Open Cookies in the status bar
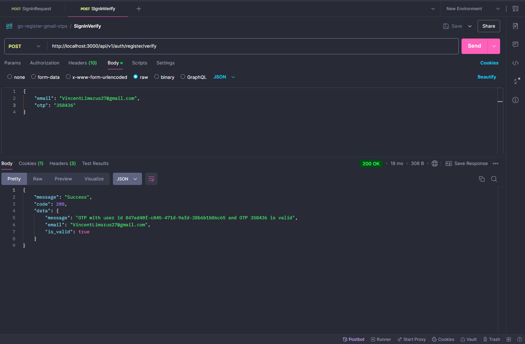Viewport: 525px width, 344px height. (443, 339)
